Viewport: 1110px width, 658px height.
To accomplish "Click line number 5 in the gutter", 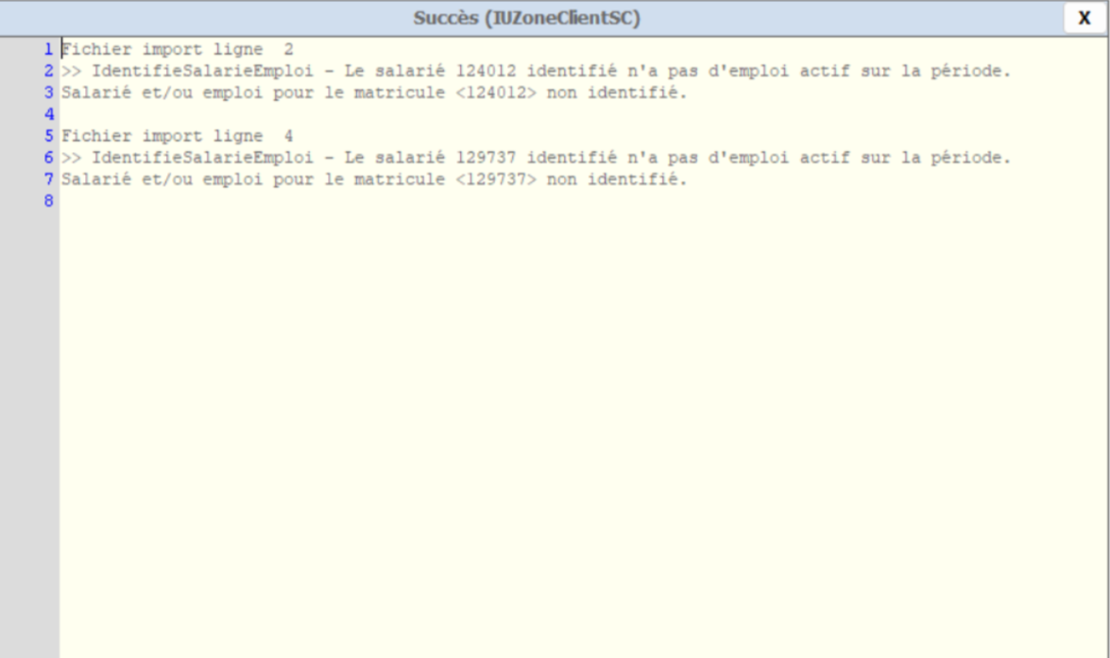I will point(48,136).
